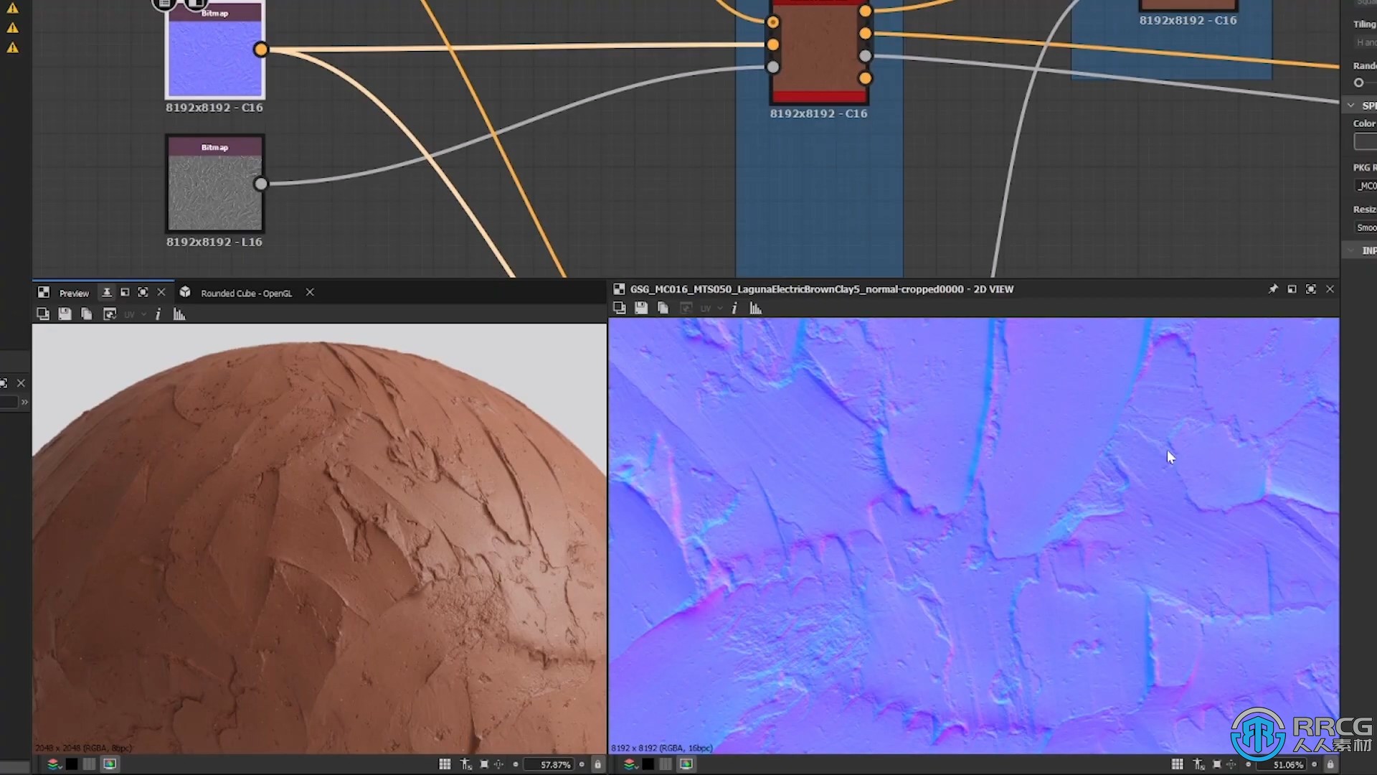
Task: Collapse the SPI section chevron in properties
Action: [x=1351, y=105]
